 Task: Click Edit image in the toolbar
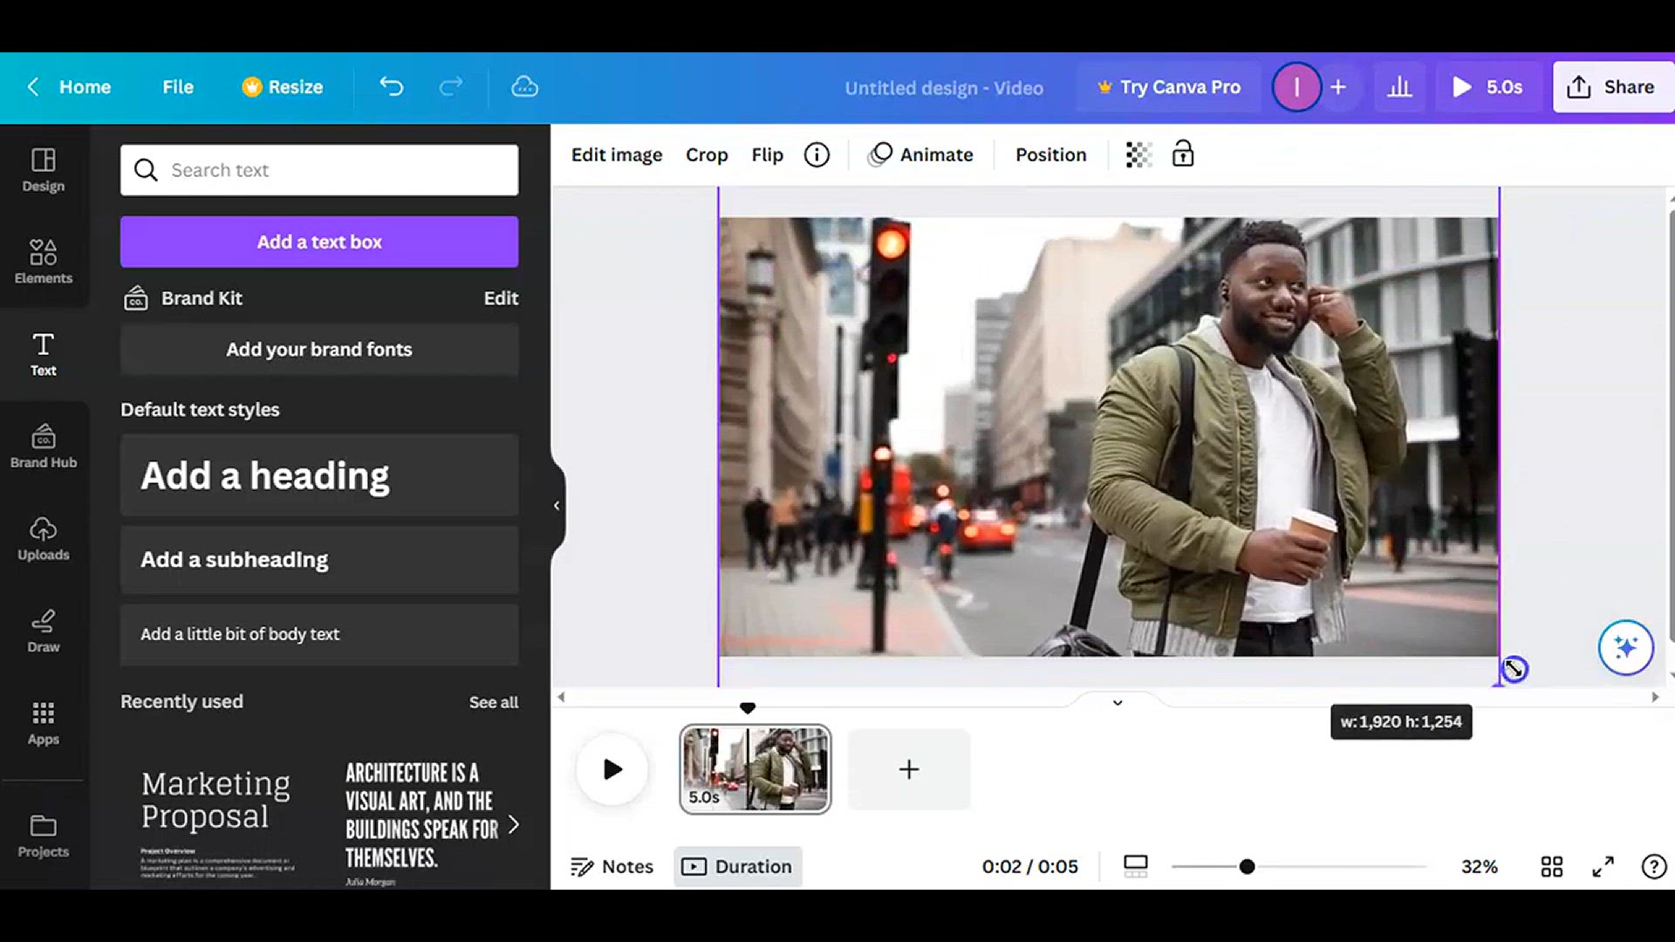coord(617,154)
